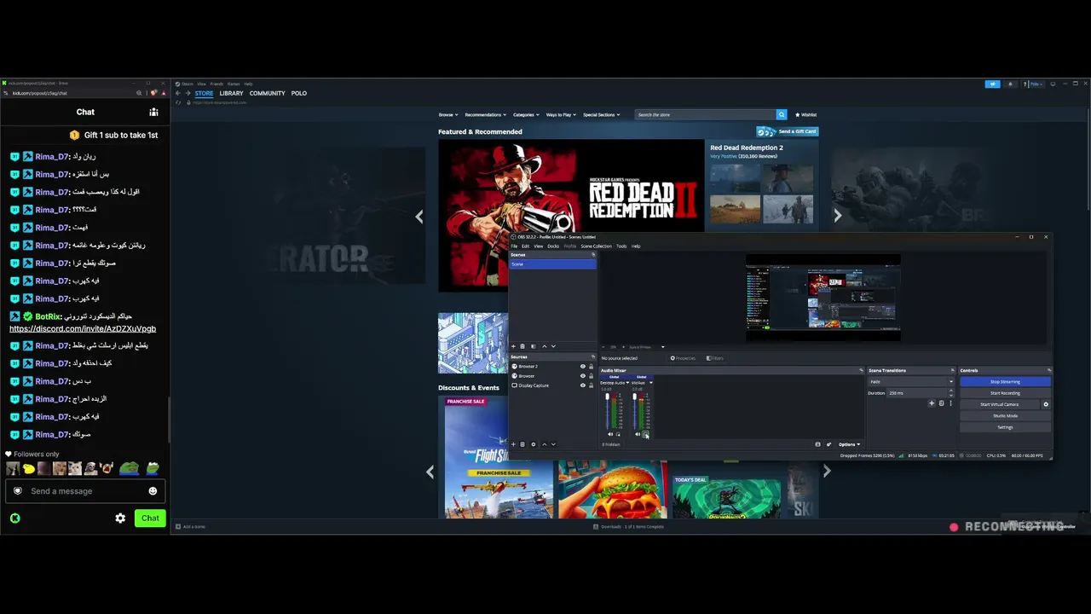Open Steam announcements megaphone button
The height and width of the screenshot is (614, 1091).
point(992,84)
